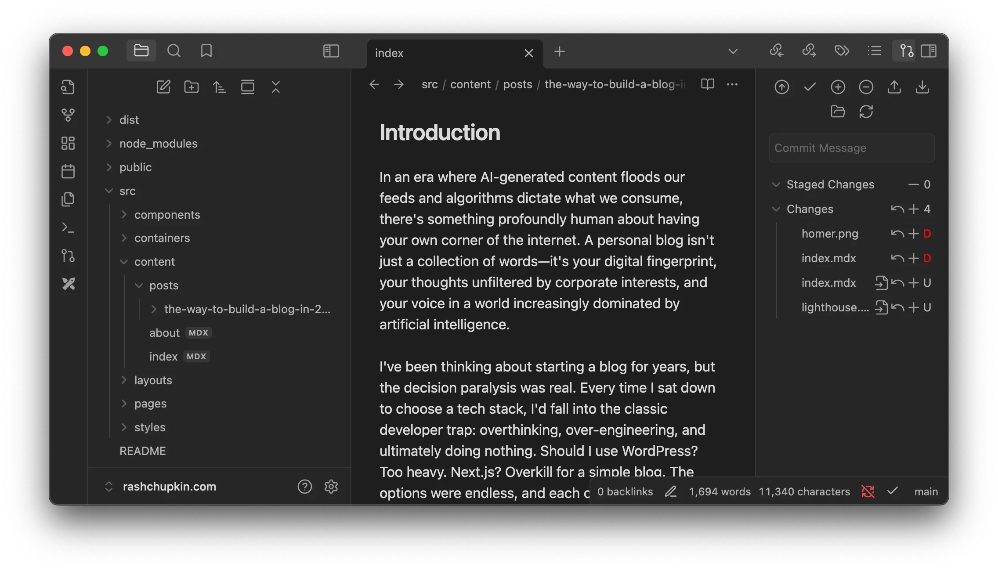
Task: Click the Git commit-and-sync button
Action: click(x=782, y=87)
